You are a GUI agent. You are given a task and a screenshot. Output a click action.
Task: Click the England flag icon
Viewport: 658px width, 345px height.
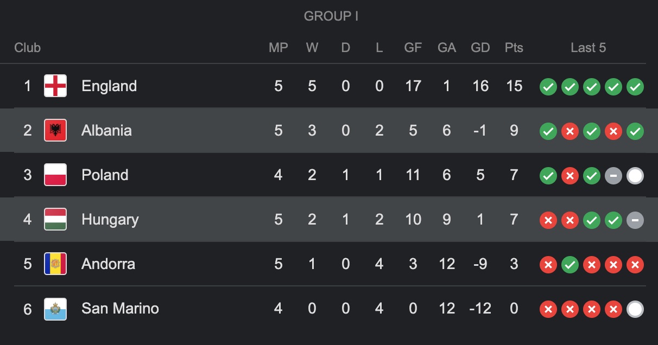tap(55, 86)
